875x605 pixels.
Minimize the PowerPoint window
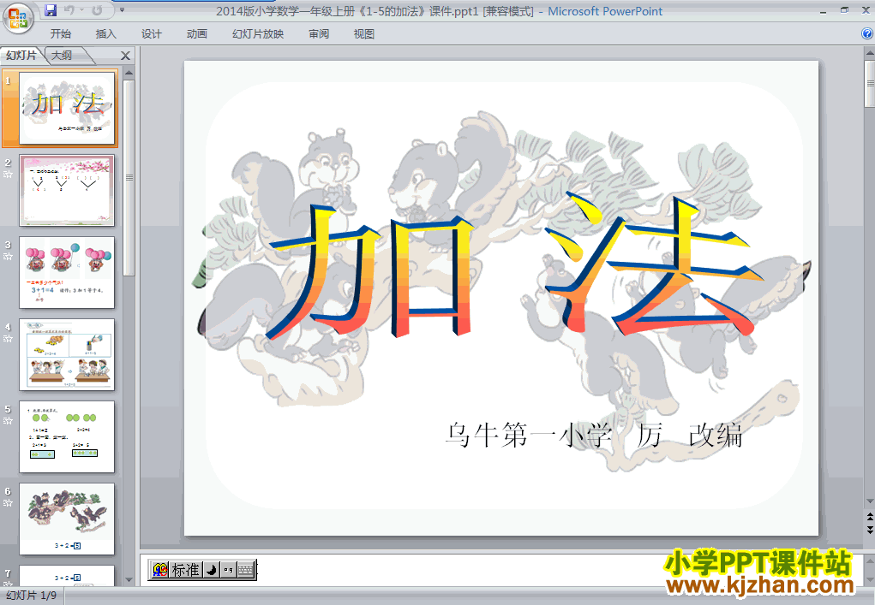pos(823,10)
